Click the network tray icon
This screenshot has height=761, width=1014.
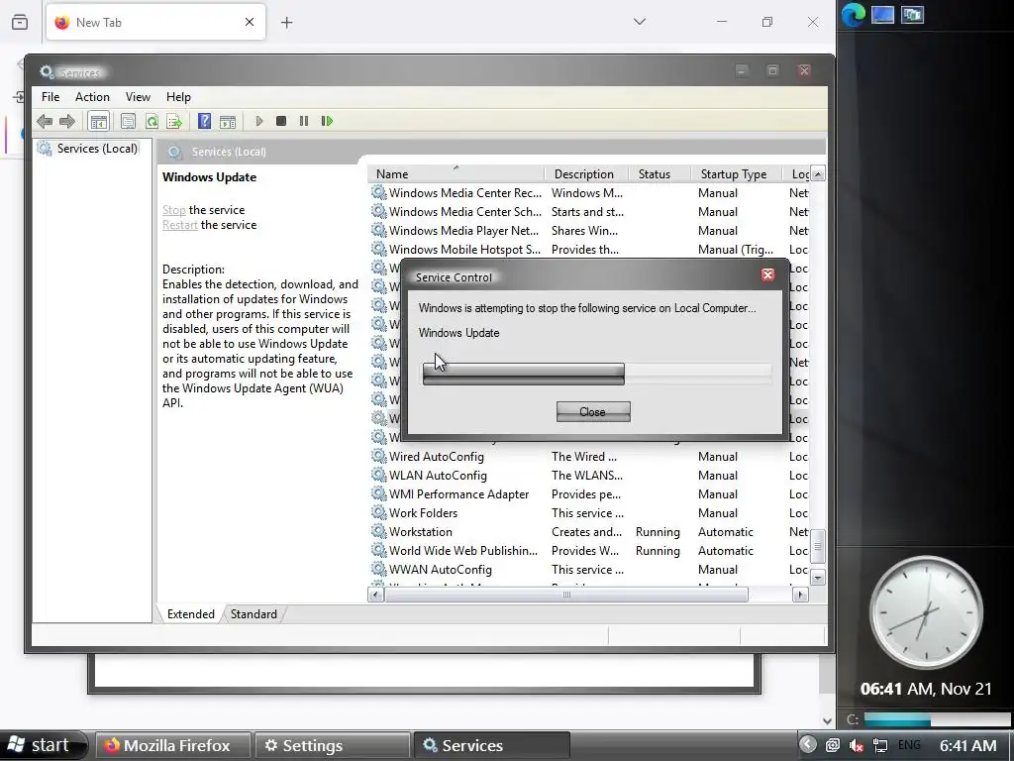(x=880, y=745)
